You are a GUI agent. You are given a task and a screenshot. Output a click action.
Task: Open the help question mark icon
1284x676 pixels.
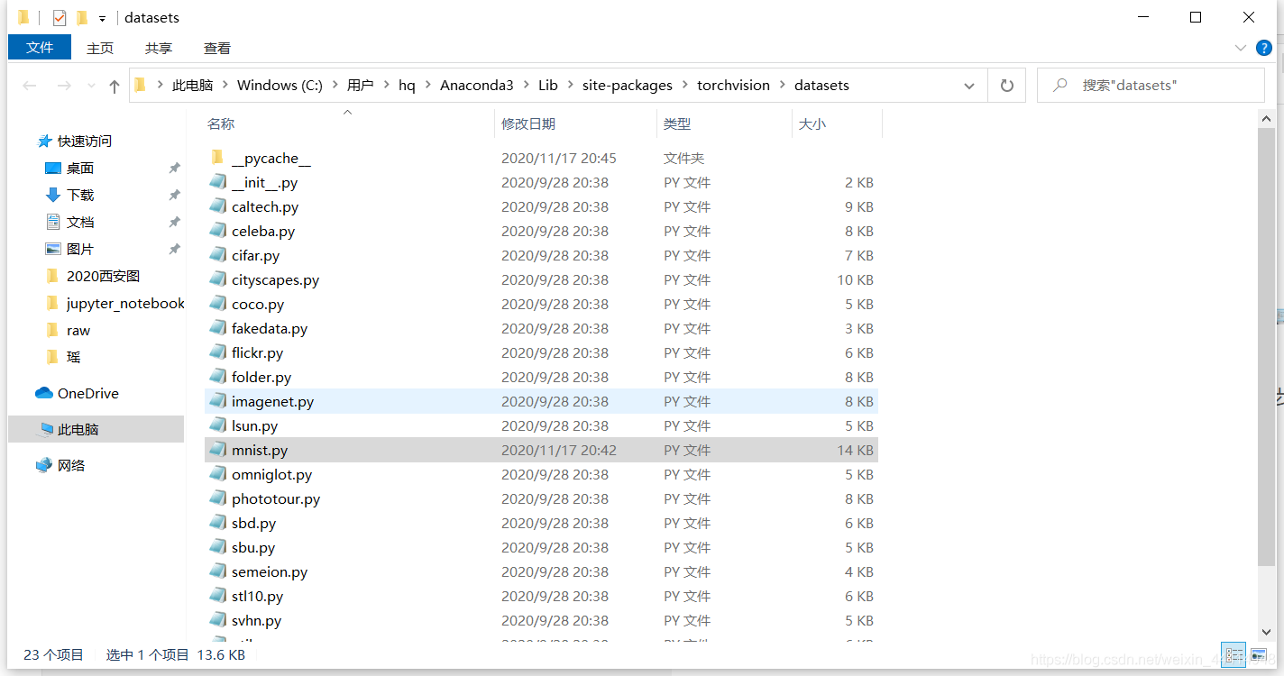(x=1265, y=48)
